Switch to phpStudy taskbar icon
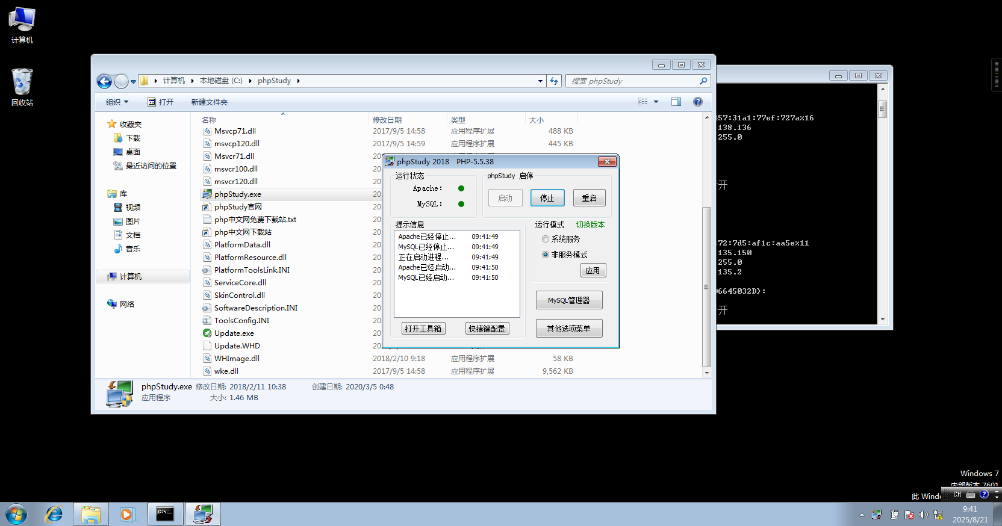The height and width of the screenshot is (526, 1002). coord(203,515)
